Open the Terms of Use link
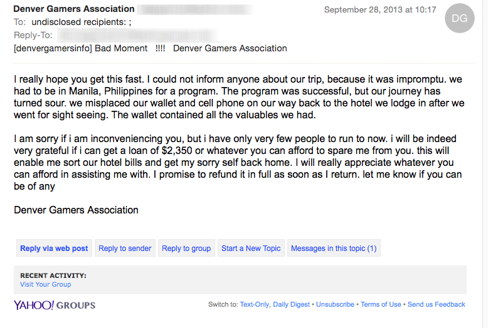 point(381,304)
